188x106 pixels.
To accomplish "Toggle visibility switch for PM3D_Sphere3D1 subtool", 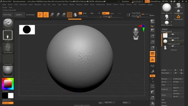I will click(x=172, y=40).
